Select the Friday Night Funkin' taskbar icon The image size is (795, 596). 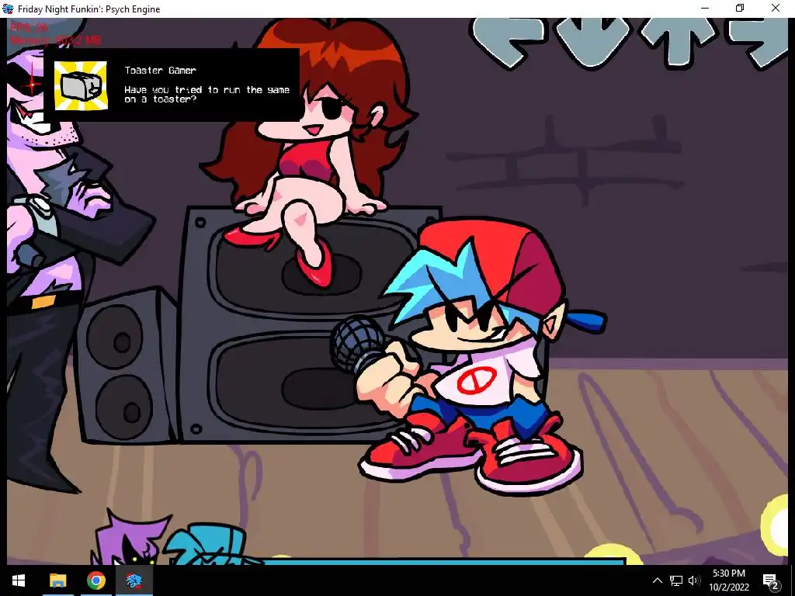tap(134, 580)
